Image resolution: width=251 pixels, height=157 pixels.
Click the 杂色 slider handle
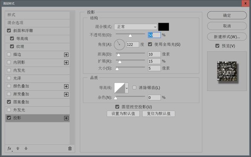point(115,98)
